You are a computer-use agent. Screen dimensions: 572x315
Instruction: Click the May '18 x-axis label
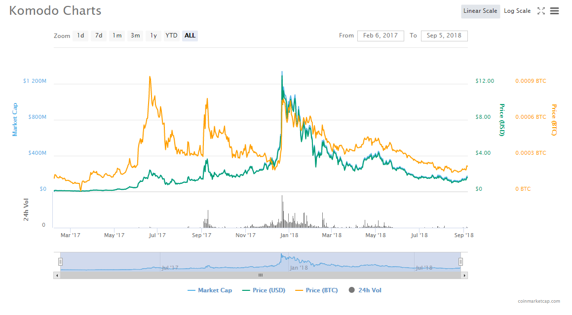[376, 236]
